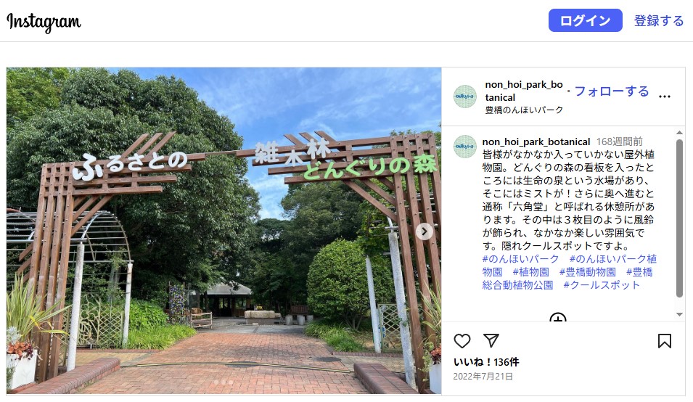Viewport: 693px width, 402px height.
Task: Click the Instagram logo
Action: 44,22
